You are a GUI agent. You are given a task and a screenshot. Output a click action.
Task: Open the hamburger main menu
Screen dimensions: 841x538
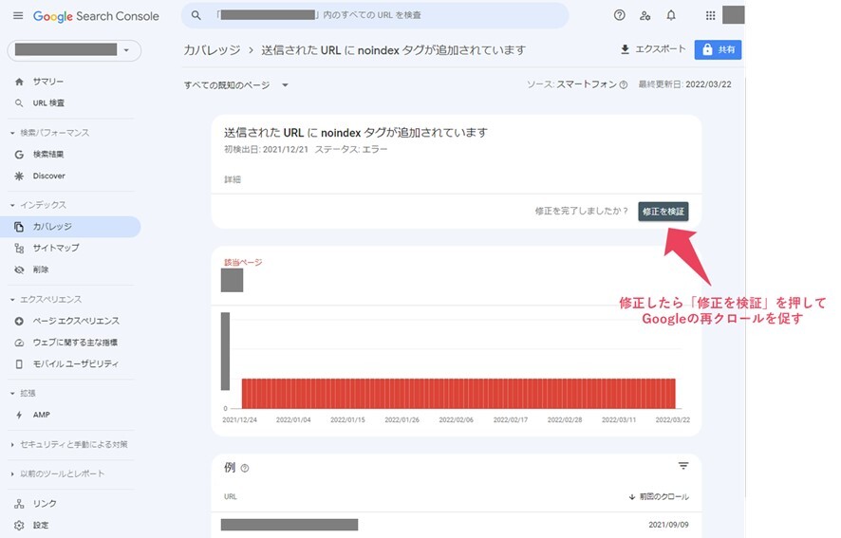tap(17, 16)
